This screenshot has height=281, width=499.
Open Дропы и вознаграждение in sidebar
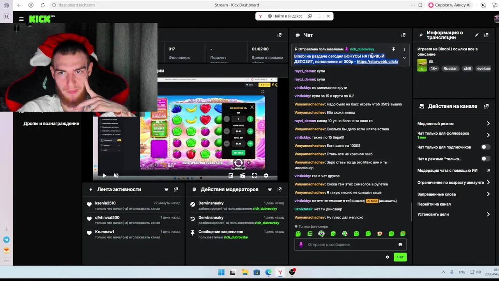click(51, 124)
